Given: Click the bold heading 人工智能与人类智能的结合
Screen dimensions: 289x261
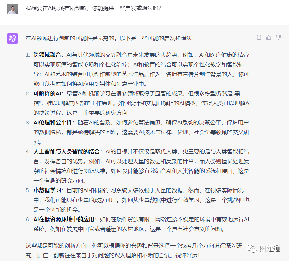Looking at the screenshot, I should click(x=66, y=151).
